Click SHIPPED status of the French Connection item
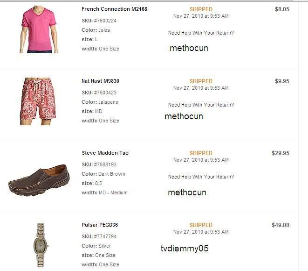 (x=201, y=9)
